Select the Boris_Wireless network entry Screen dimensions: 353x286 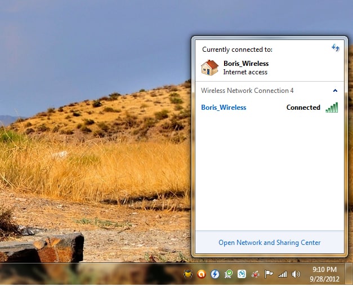(x=224, y=108)
